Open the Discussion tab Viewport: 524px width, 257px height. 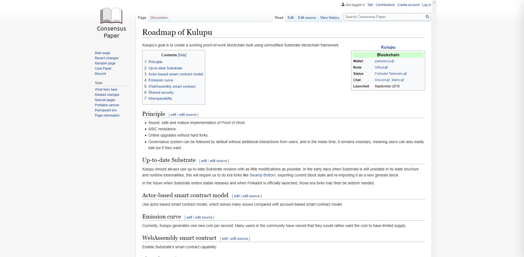pyautogui.click(x=159, y=18)
